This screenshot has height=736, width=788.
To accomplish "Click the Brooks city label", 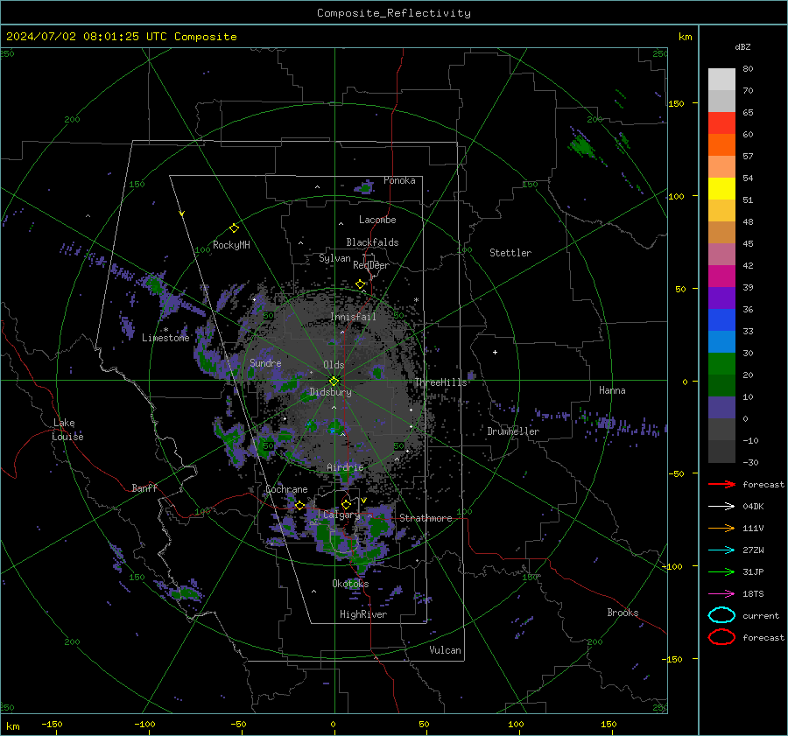I will (623, 613).
